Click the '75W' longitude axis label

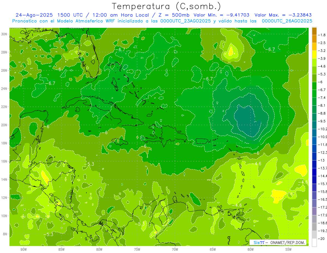(137, 250)
